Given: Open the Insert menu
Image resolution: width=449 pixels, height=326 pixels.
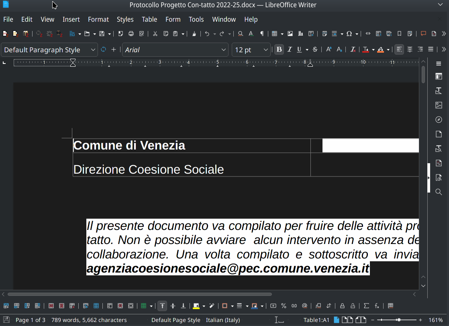Looking at the screenshot, I should [x=71, y=19].
